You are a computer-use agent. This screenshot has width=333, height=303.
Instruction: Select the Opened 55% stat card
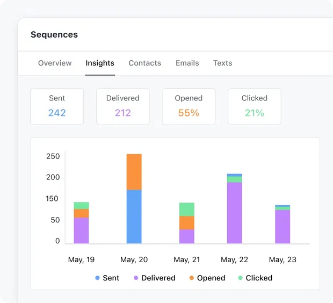coord(189,106)
